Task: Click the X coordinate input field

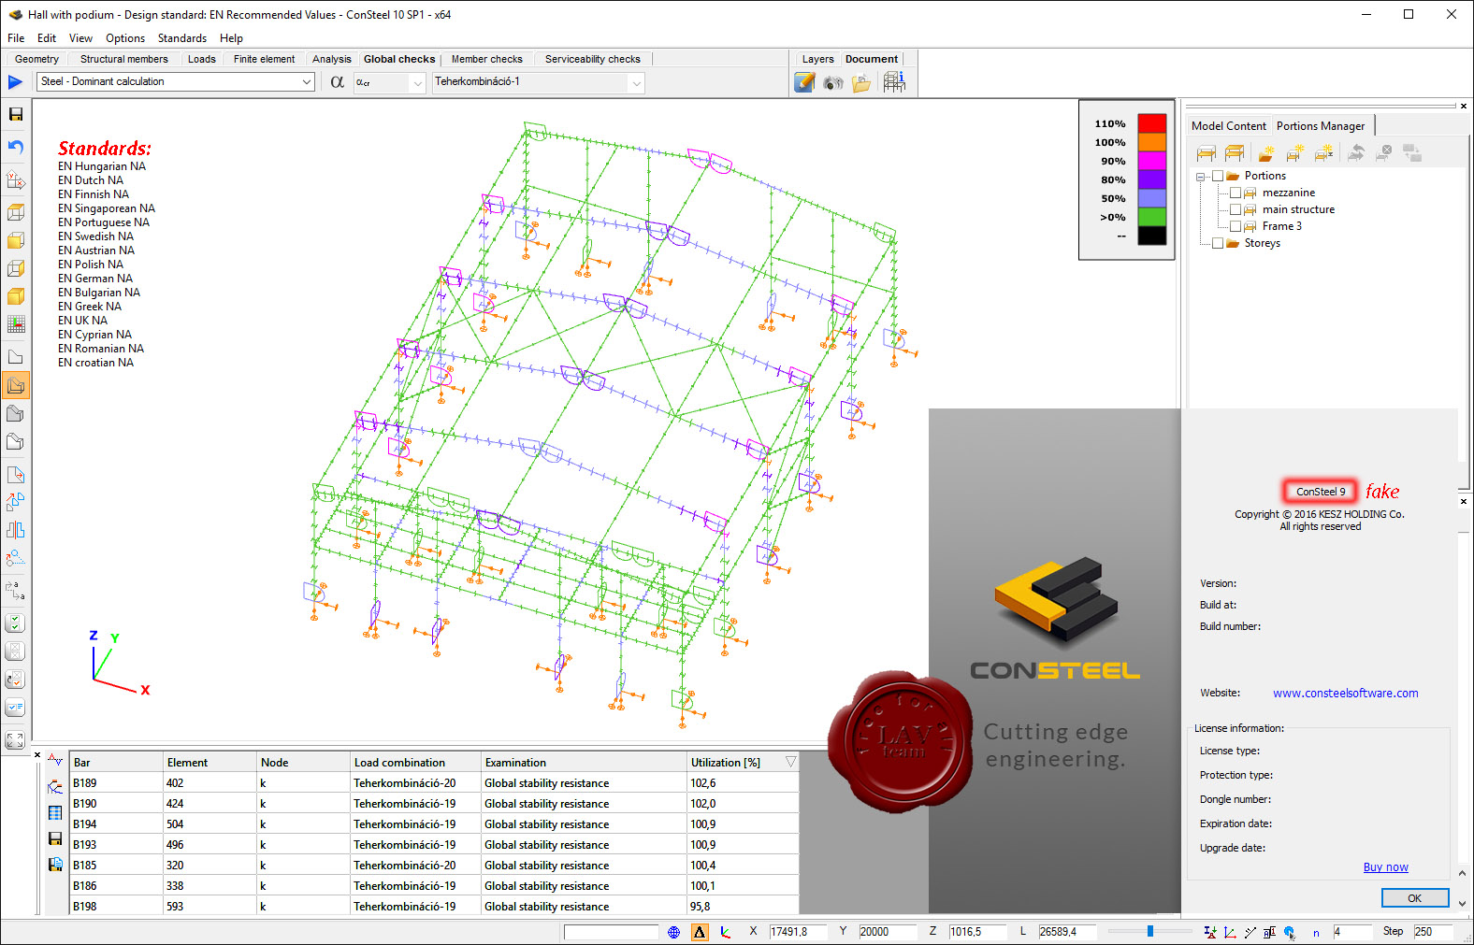Action: coord(797,932)
